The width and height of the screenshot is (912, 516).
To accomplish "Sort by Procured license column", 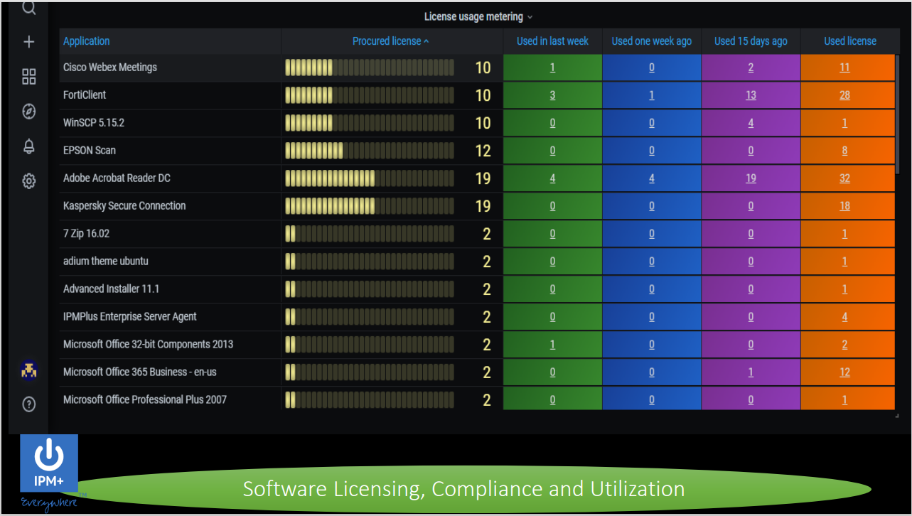I will 391,41.
